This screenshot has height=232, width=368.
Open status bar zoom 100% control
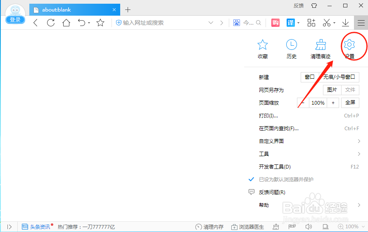point(348,227)
